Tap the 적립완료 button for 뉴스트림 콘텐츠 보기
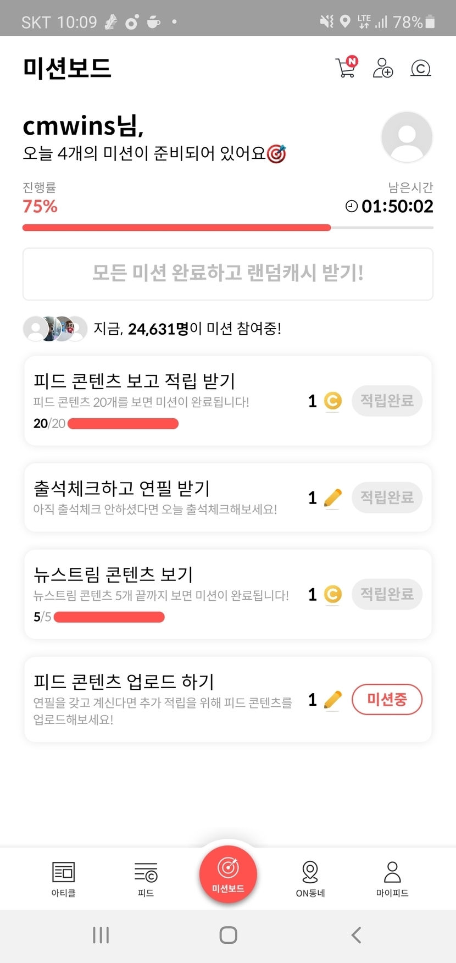The height and width of the screenshot is (963, 456). 387,594
